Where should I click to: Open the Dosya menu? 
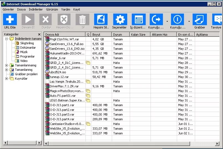[x=21, y=9]
